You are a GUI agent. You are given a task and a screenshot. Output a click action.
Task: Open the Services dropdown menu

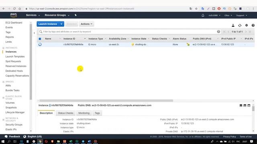click(x=33, y=15)
